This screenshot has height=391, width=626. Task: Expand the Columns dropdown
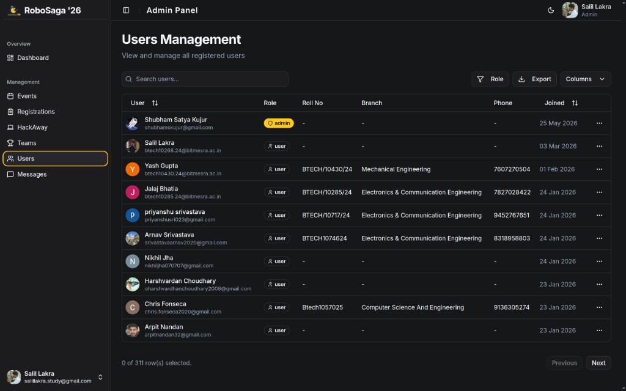585,79
